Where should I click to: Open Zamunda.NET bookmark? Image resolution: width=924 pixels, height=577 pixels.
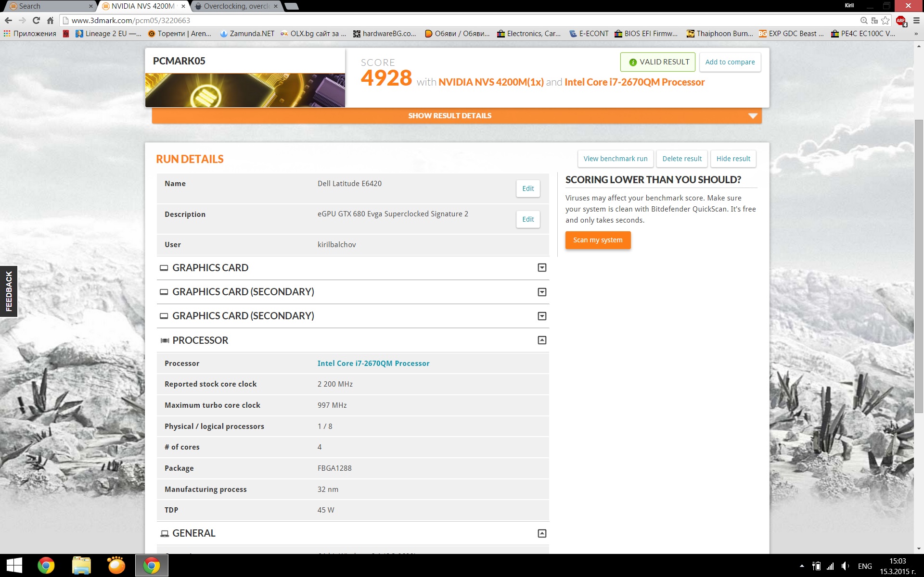click(247, 34)
